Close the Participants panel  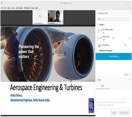pyautogui.click(x=130, y=13)
